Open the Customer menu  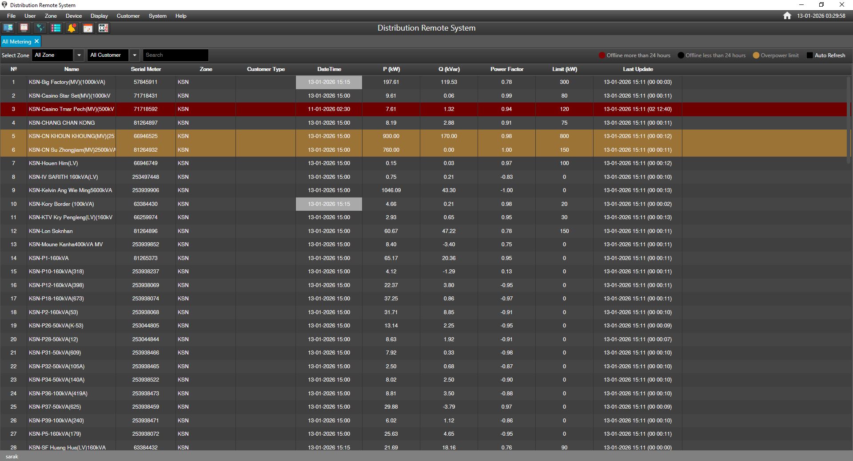point(128,16)
